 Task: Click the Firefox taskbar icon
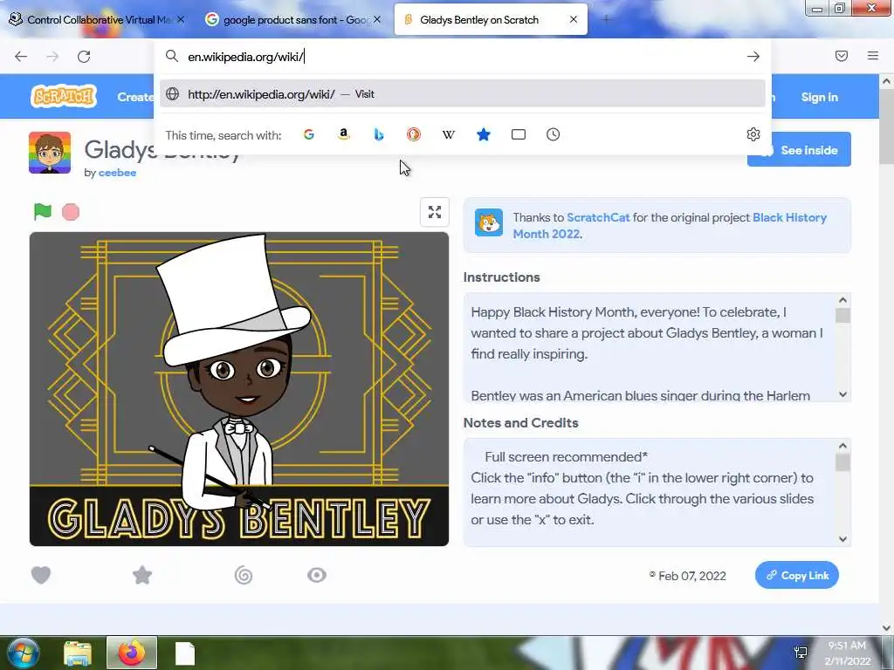tap(132, 653)
